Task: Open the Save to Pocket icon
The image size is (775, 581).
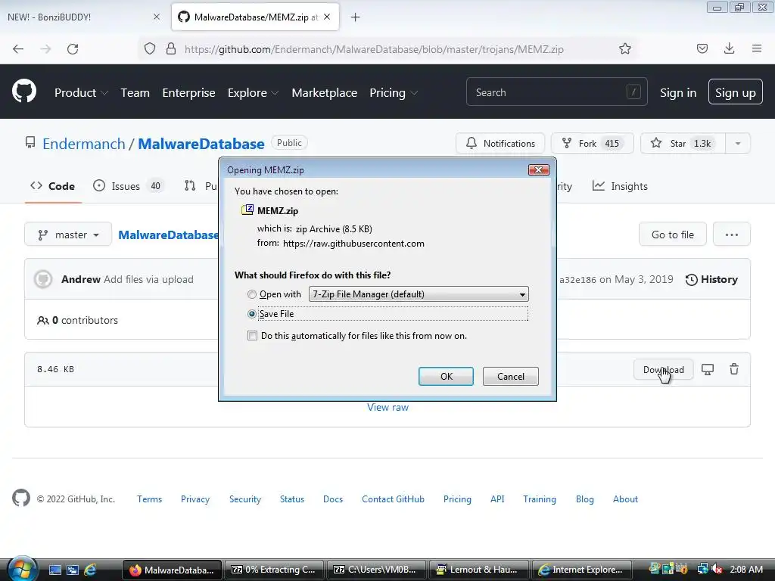Action: pyautogui.click(x=702, y=48)
